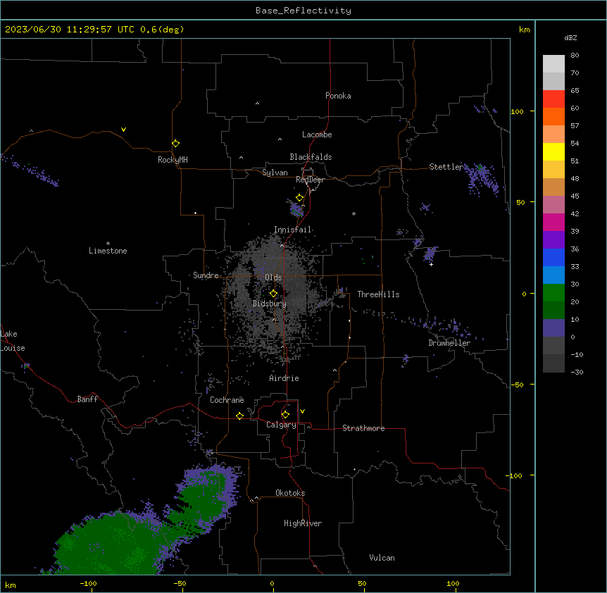Click the 80 value in the dBZ legend
This screenshot has width=607, height=593.
point(575,56)
